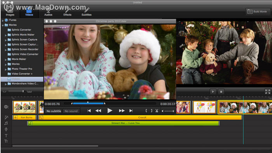Click the Build Movie button
This screenshot has width=272, height=153.
point(257,12)
